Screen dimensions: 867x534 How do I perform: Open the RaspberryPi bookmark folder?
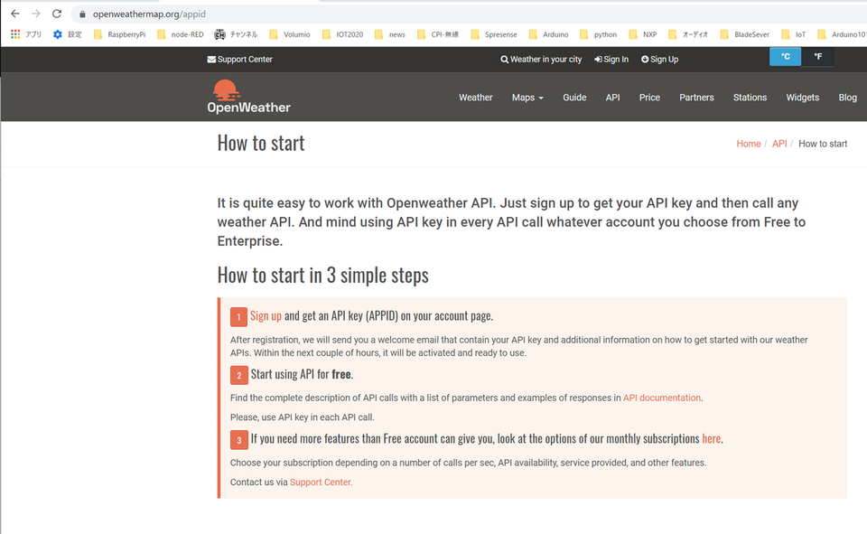coord(119,34)
